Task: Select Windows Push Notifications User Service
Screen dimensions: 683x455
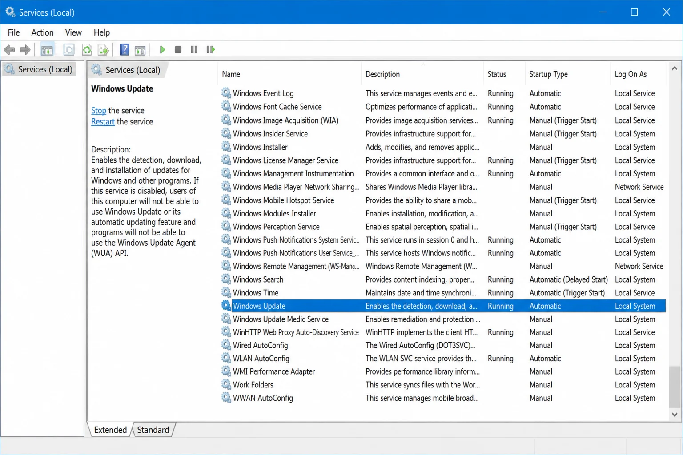Action: 443,253
